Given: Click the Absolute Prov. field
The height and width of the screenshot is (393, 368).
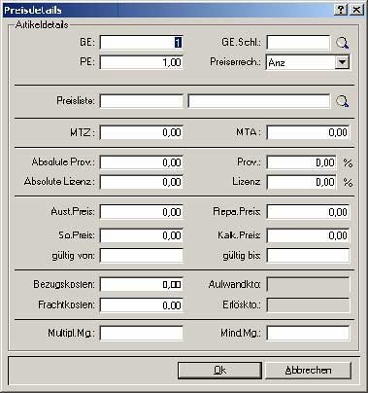Looking at the screenshot, I should coord(142,162).
